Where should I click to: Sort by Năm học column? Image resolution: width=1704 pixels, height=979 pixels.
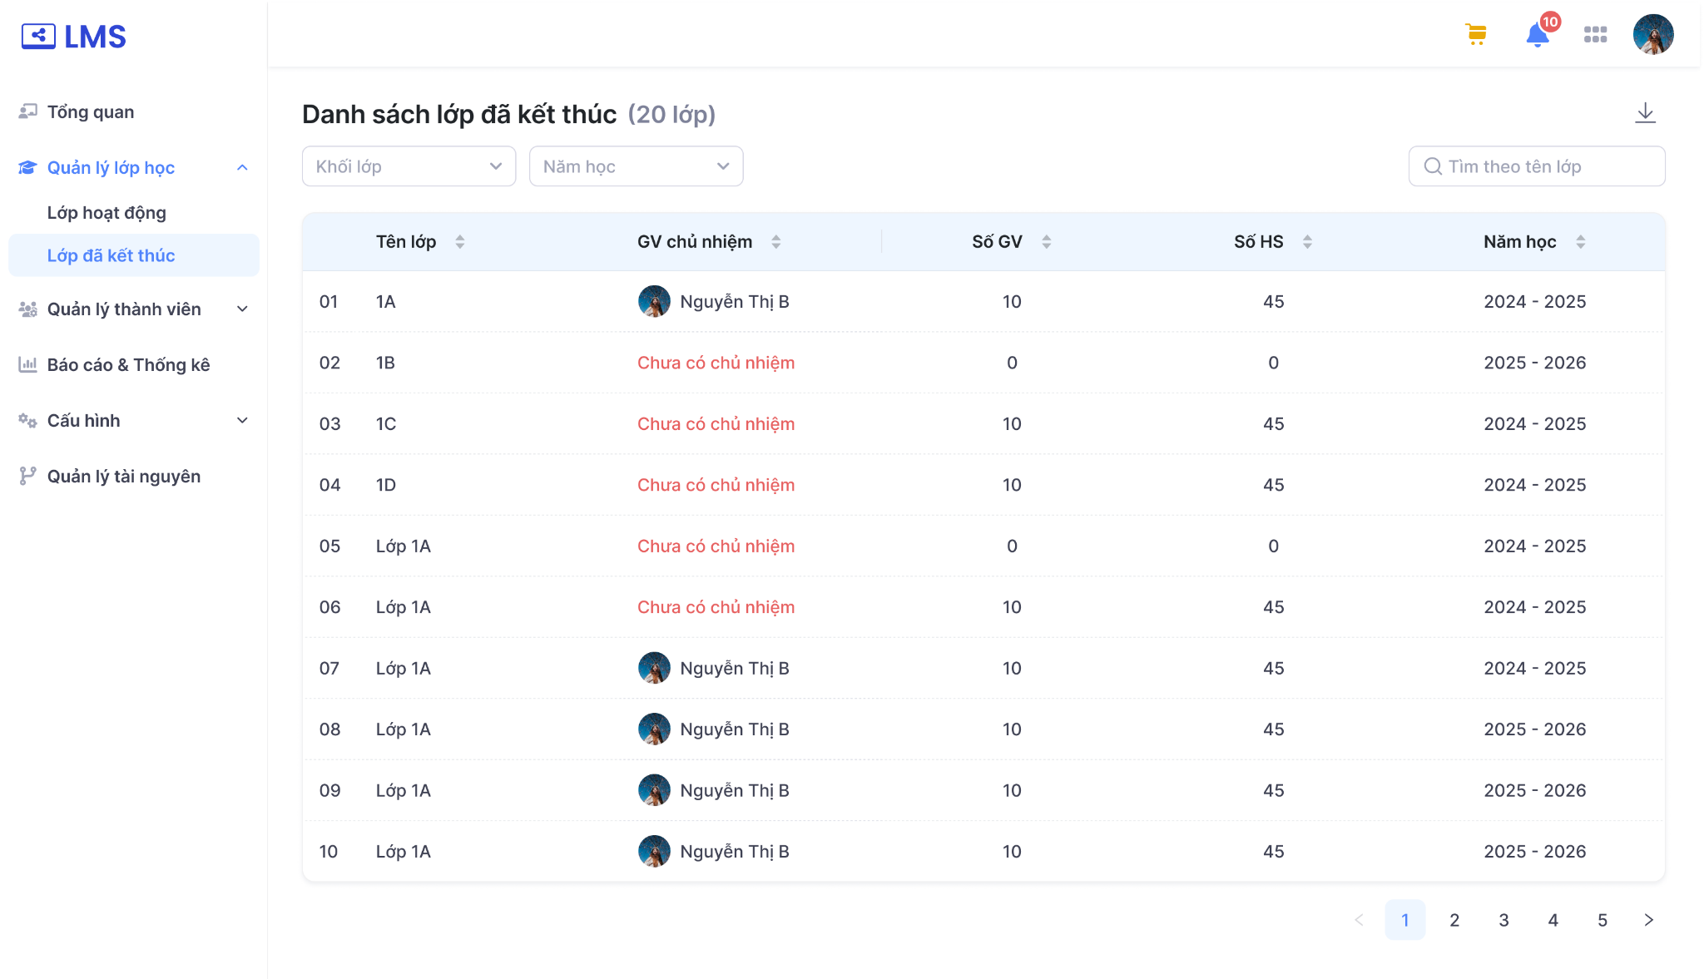coord(1580,242)
